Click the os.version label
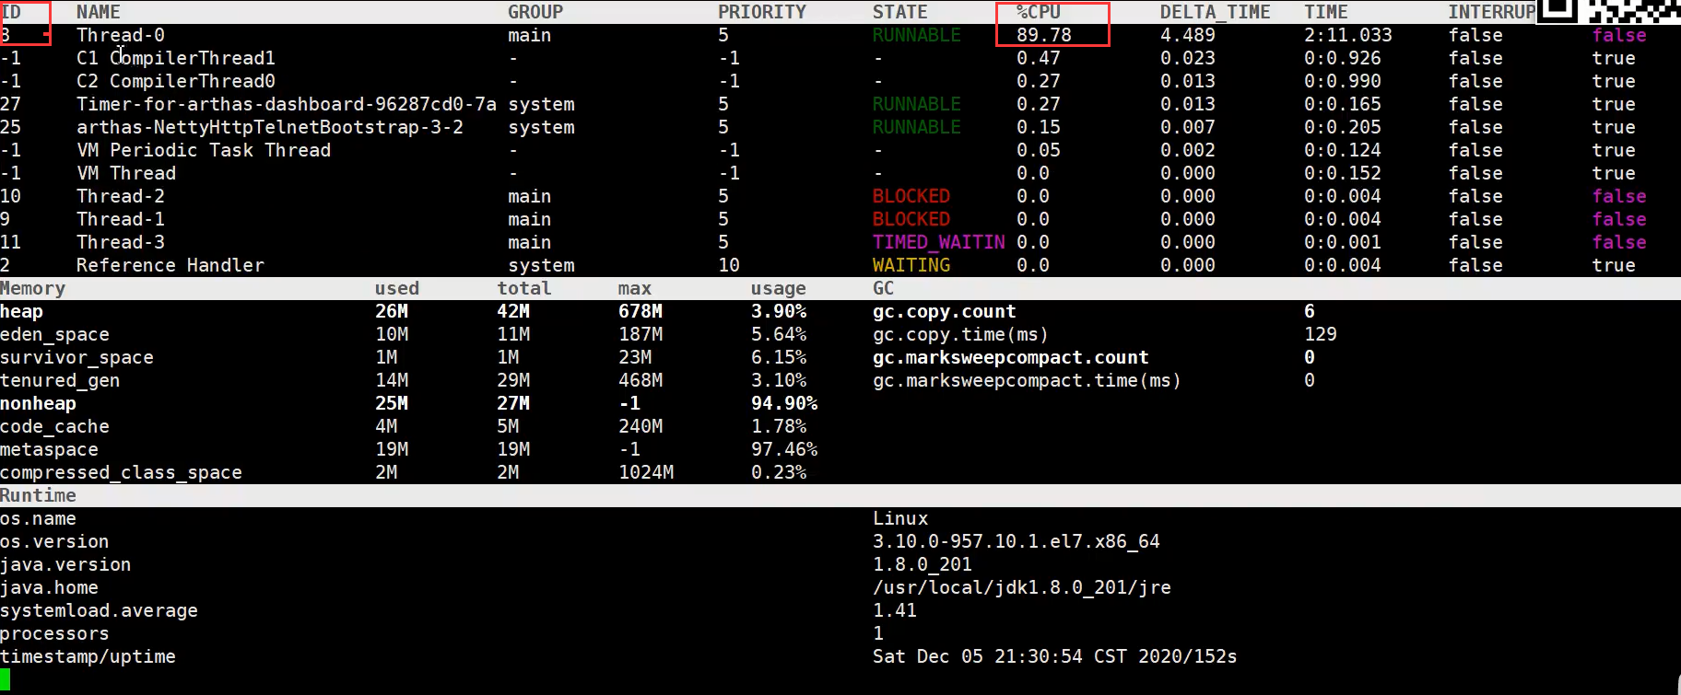This screenshot has width=1681, height=695. pyautogui.click(x=54, y=541)
